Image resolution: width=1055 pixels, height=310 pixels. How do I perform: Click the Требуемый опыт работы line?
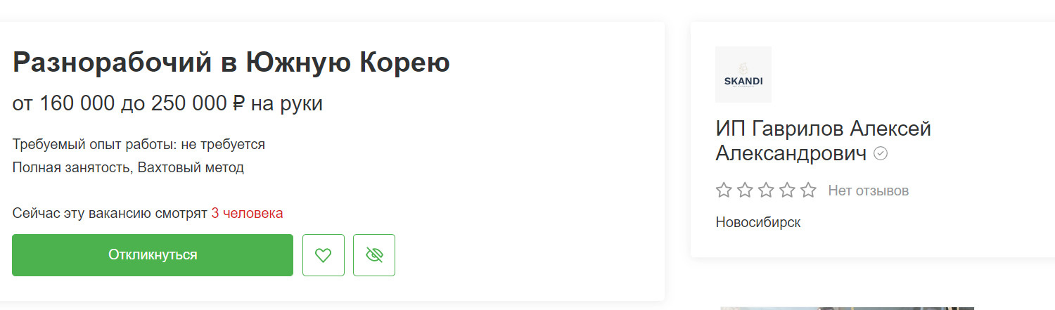(x=139, y=144)
